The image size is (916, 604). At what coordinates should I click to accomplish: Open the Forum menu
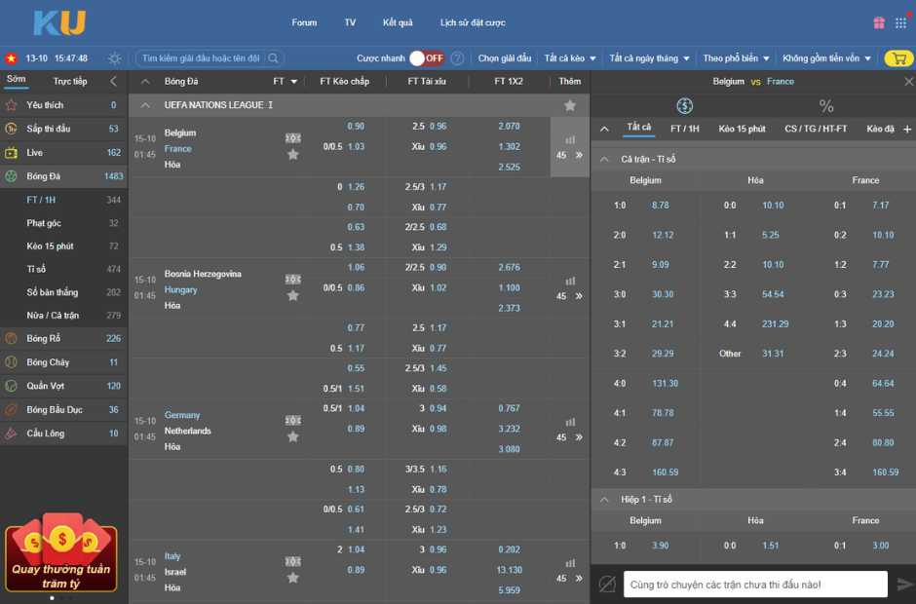click(x=304, y=22)
